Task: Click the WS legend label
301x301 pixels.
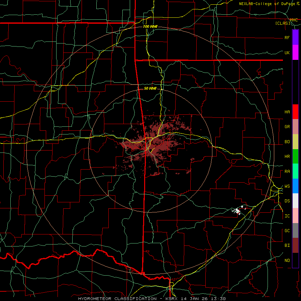Action: coord(287,186)
